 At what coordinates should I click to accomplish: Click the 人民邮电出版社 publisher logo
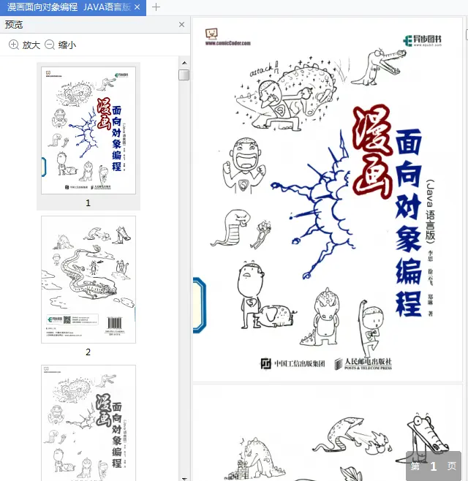tap(363, 364)
